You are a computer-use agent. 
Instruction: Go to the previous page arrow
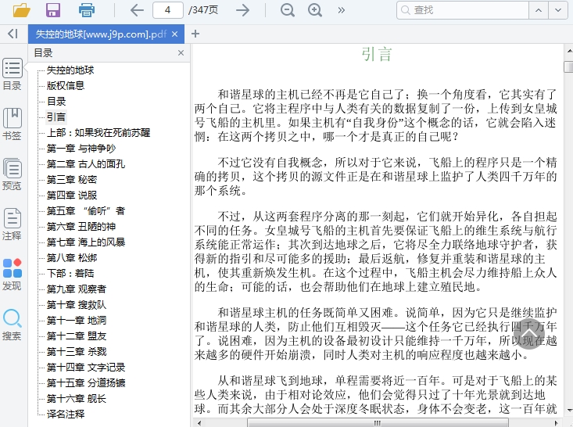tap(137, 10)
